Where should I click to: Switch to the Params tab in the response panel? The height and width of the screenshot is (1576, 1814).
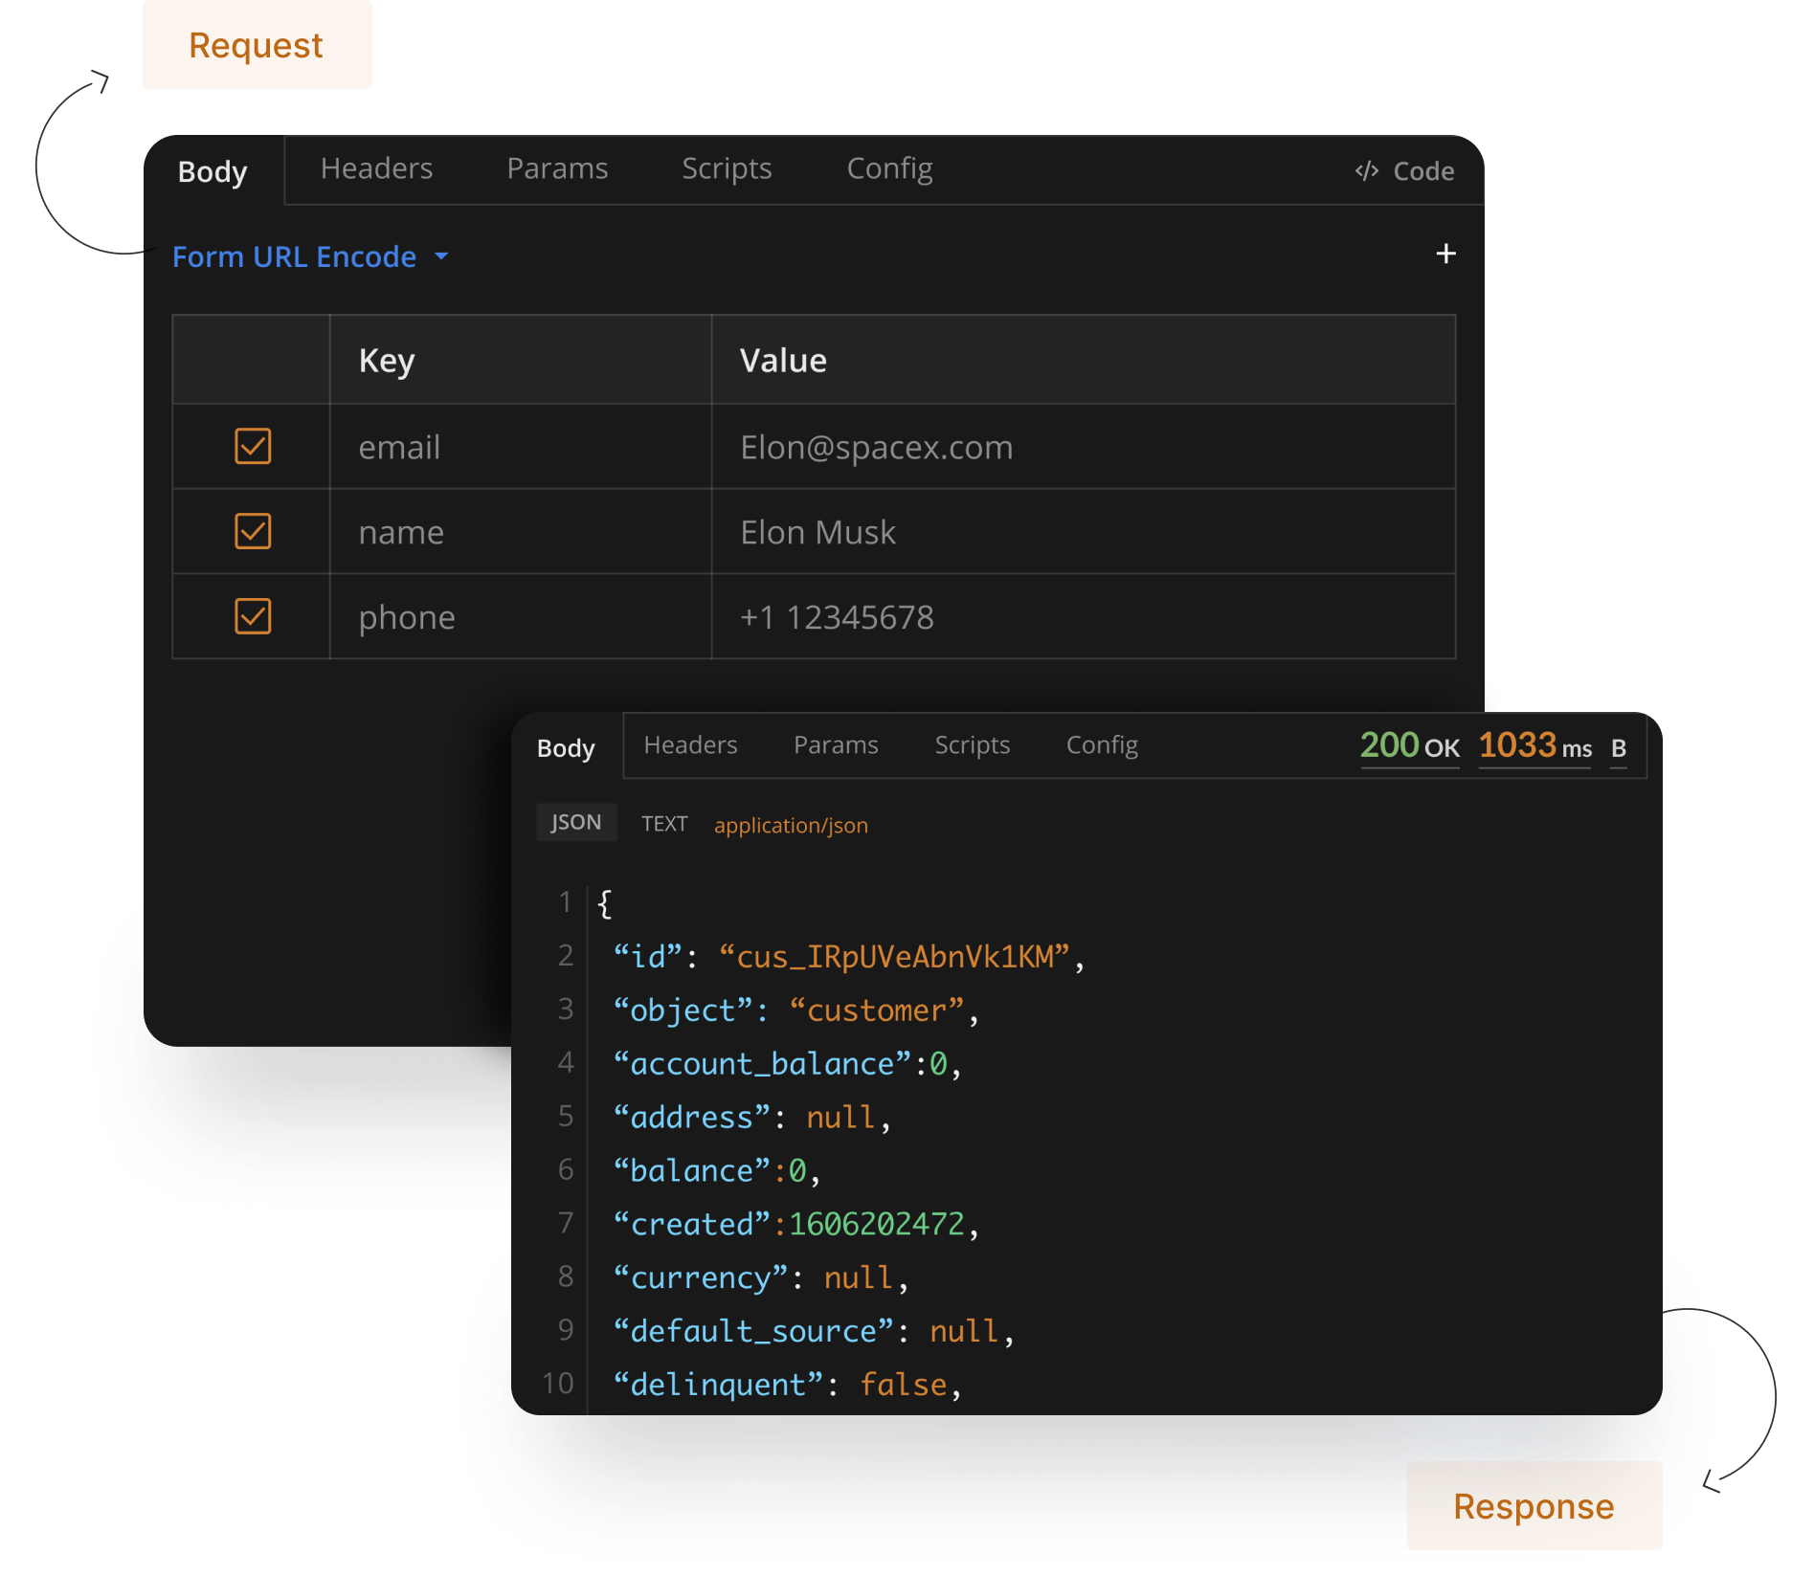point(835,745)
